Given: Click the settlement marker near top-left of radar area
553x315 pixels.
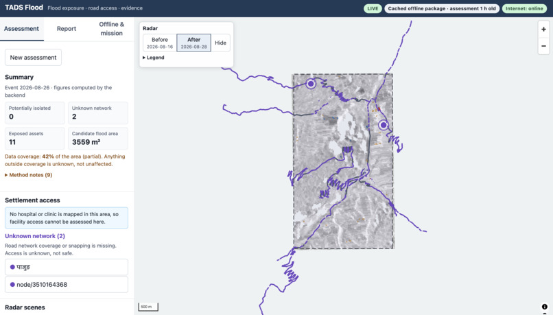Looking at the screenshot, I should click(311, 84).
